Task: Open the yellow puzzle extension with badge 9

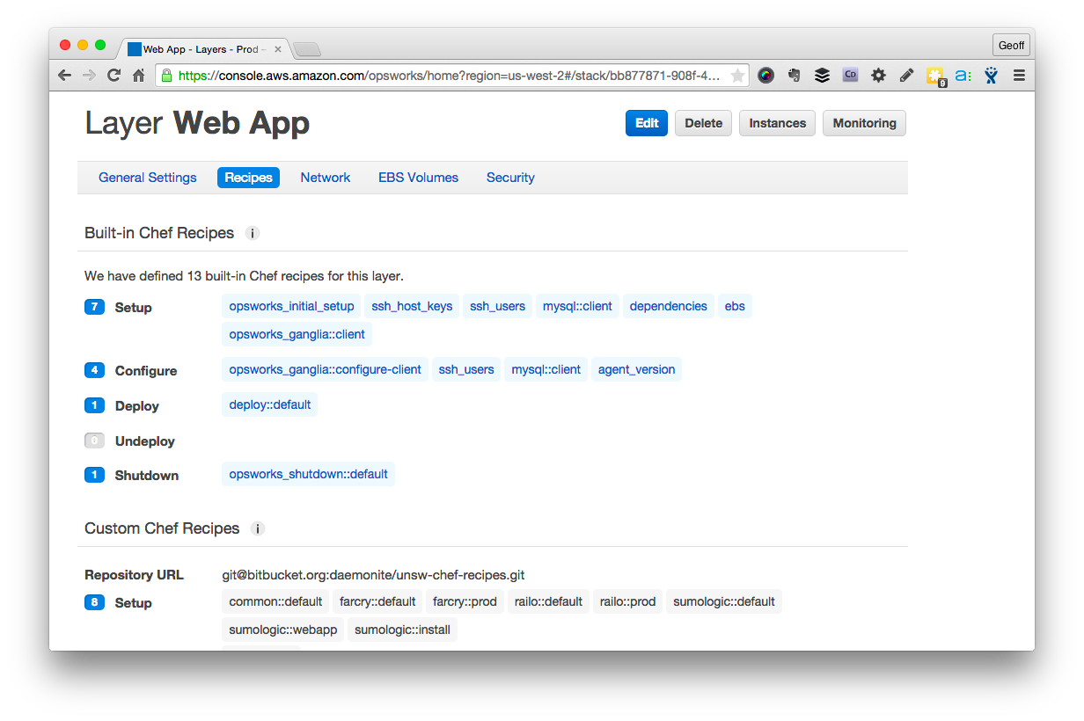Action: pyautogui.click(x=935, y=76)
